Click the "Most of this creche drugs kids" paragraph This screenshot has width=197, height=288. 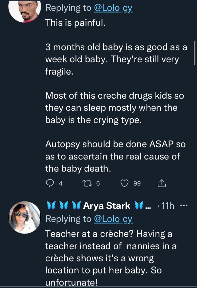pyautogui.click(x=114, y=108)
